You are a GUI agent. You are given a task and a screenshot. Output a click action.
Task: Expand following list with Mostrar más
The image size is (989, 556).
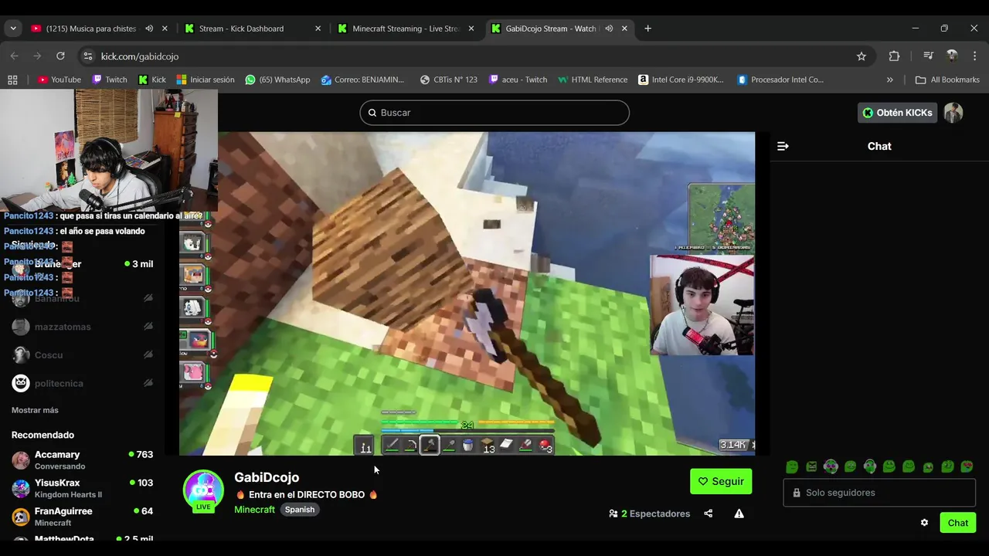click(35, 410)
